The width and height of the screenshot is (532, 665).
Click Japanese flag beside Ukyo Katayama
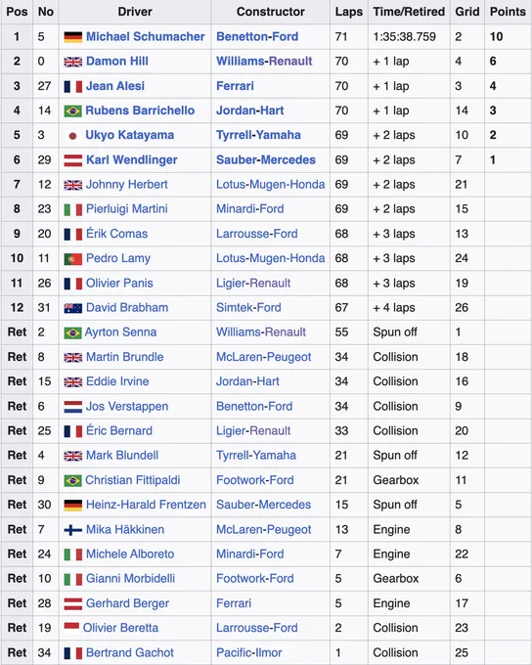73,136
